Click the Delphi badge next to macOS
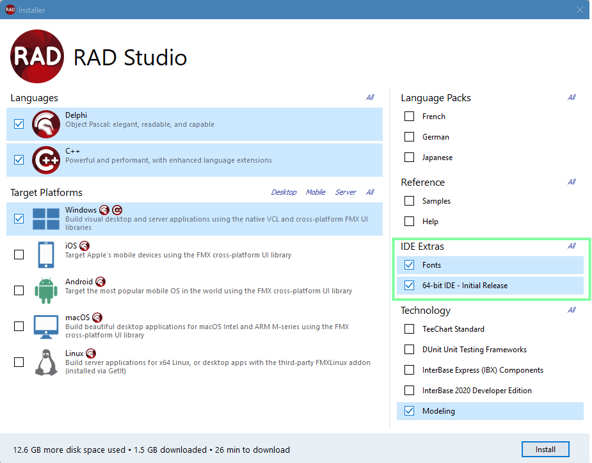 pyautogui.click(x=97, y=318)
